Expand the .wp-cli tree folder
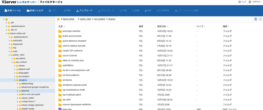 (x=6, y=30)
